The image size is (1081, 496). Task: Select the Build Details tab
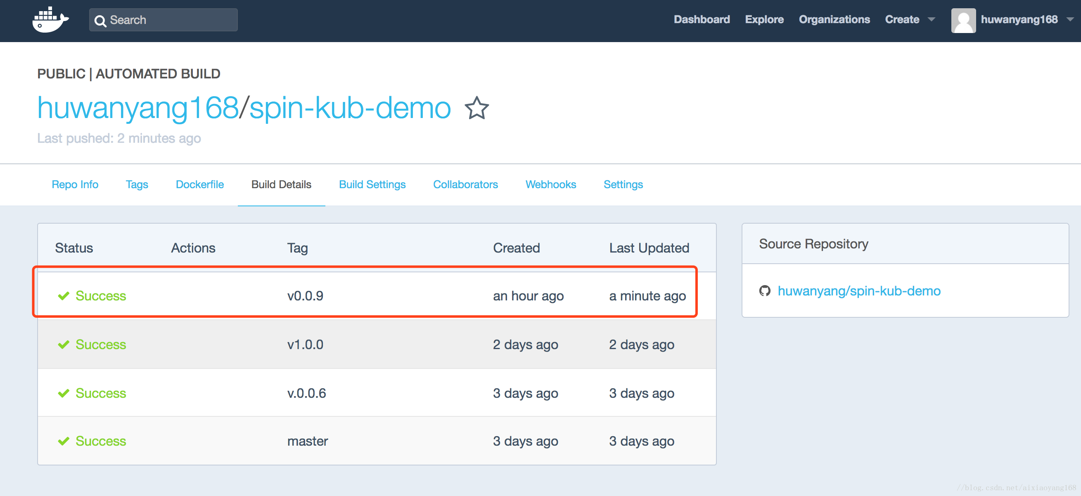tap(281, 184)
